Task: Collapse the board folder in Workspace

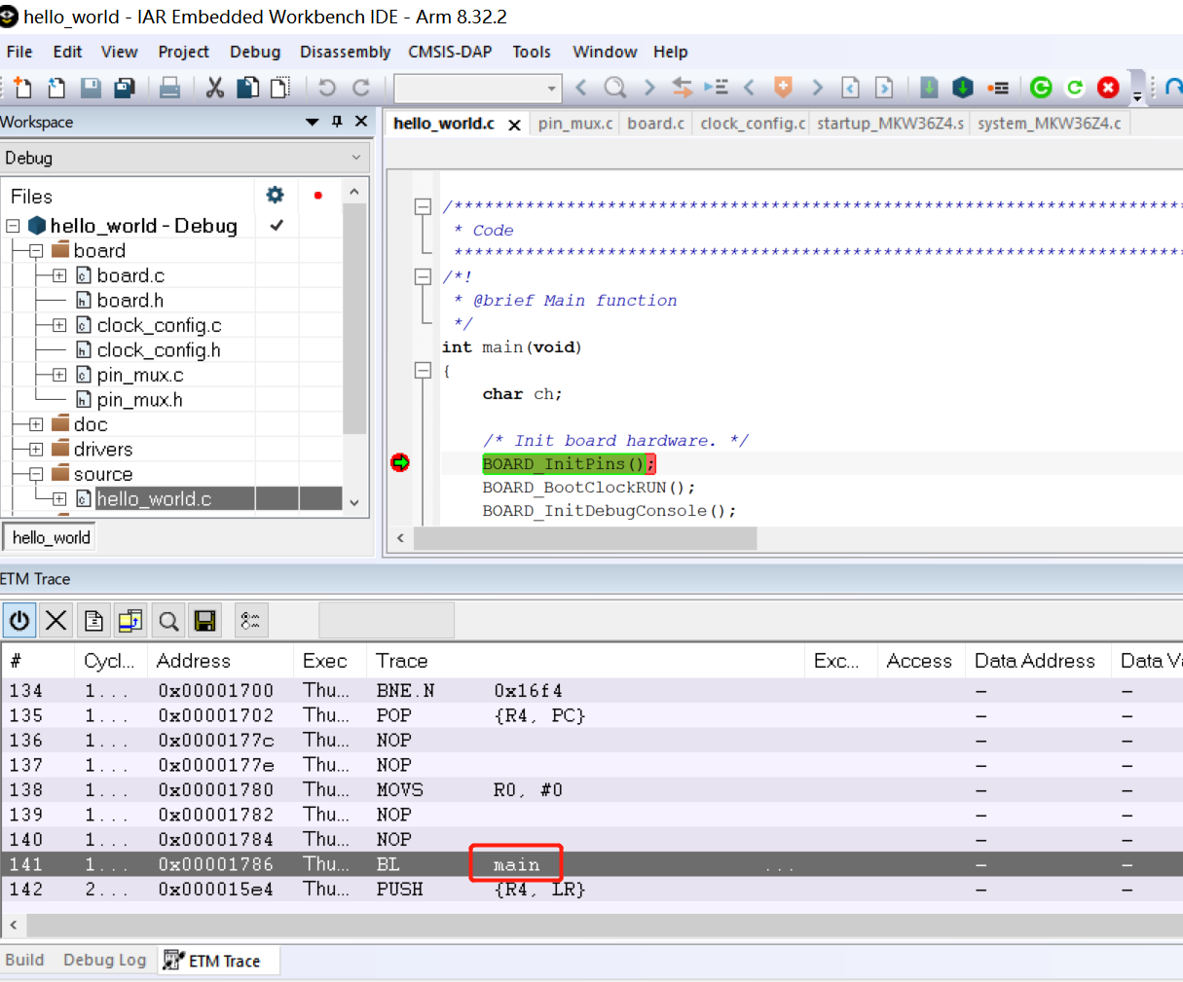Action: coord(36,250)
